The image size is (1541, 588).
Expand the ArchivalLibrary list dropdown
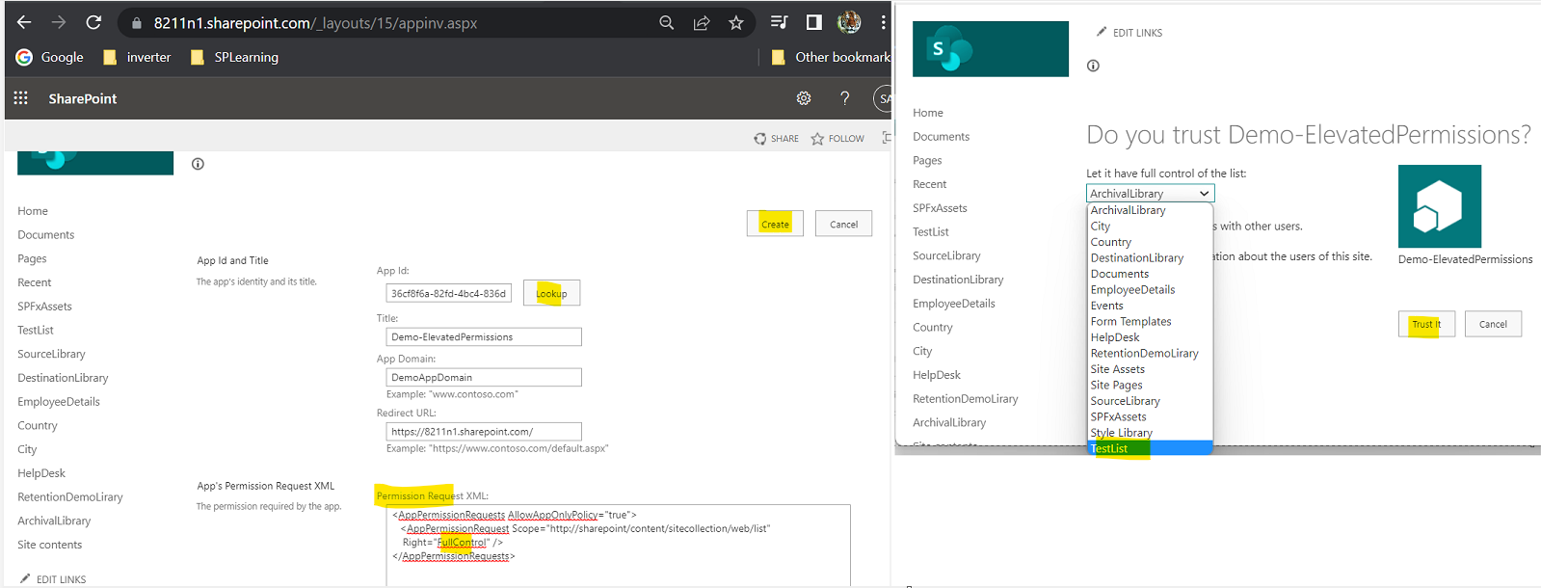tap(1150, 194)
